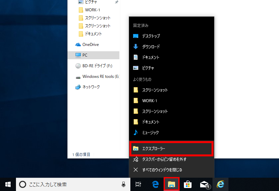The image size is (279, 191).
Task: Select タスクバーからピン留めを外す option
Action: [x=171, y=159]
